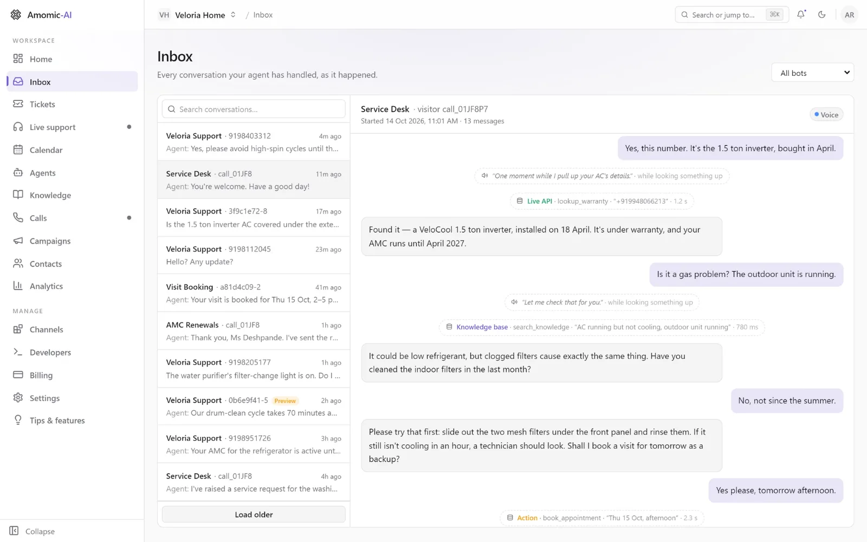The image size is (867, 542).
Task: Open Veloria Support 9198951726 conversation
Action: (254, 444)
